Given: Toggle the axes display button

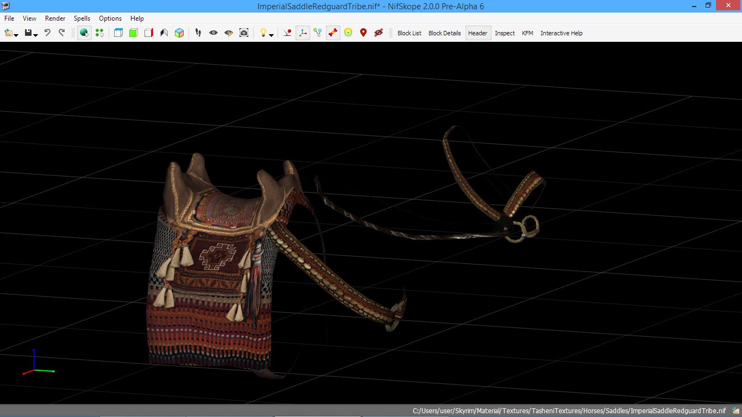Looking at the screenshot, I should pos(303,33).
